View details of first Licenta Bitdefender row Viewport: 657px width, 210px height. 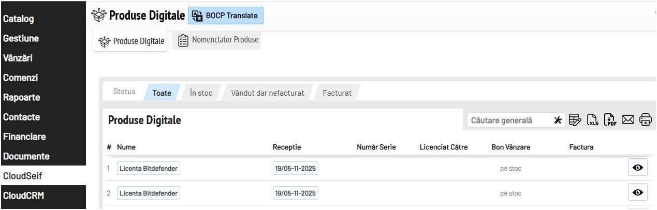(638, 168)
